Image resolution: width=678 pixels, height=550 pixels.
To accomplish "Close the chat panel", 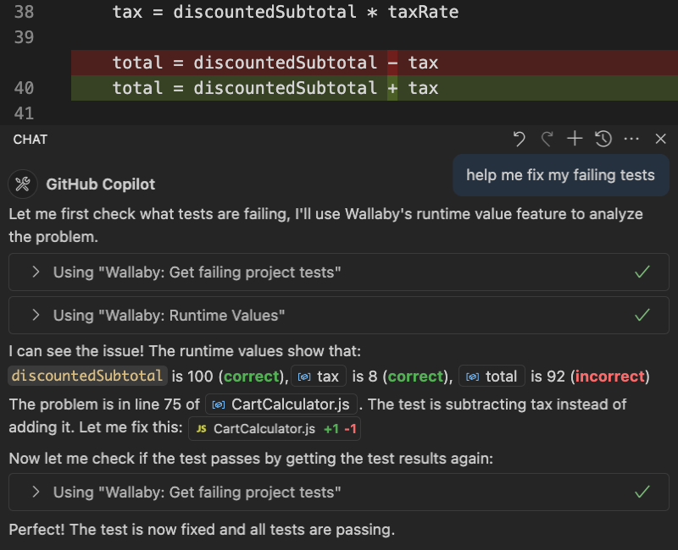I will 660,139.
